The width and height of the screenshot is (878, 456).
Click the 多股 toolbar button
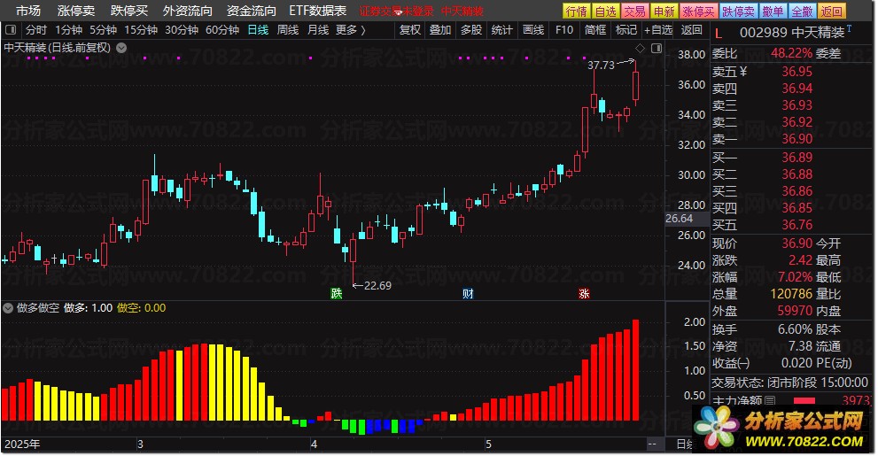pos(471,29)
